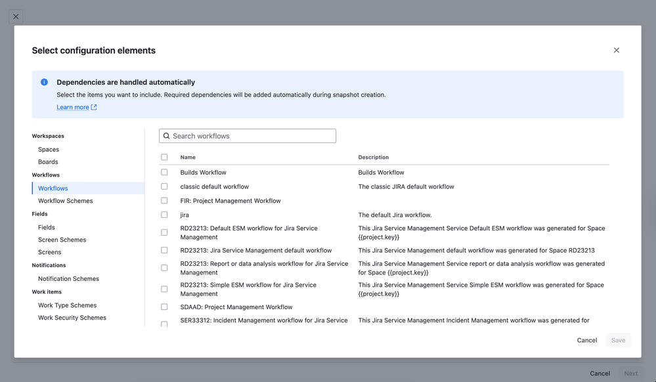Check the FIR: Project Management Workflow checkbox

(164, 201)
